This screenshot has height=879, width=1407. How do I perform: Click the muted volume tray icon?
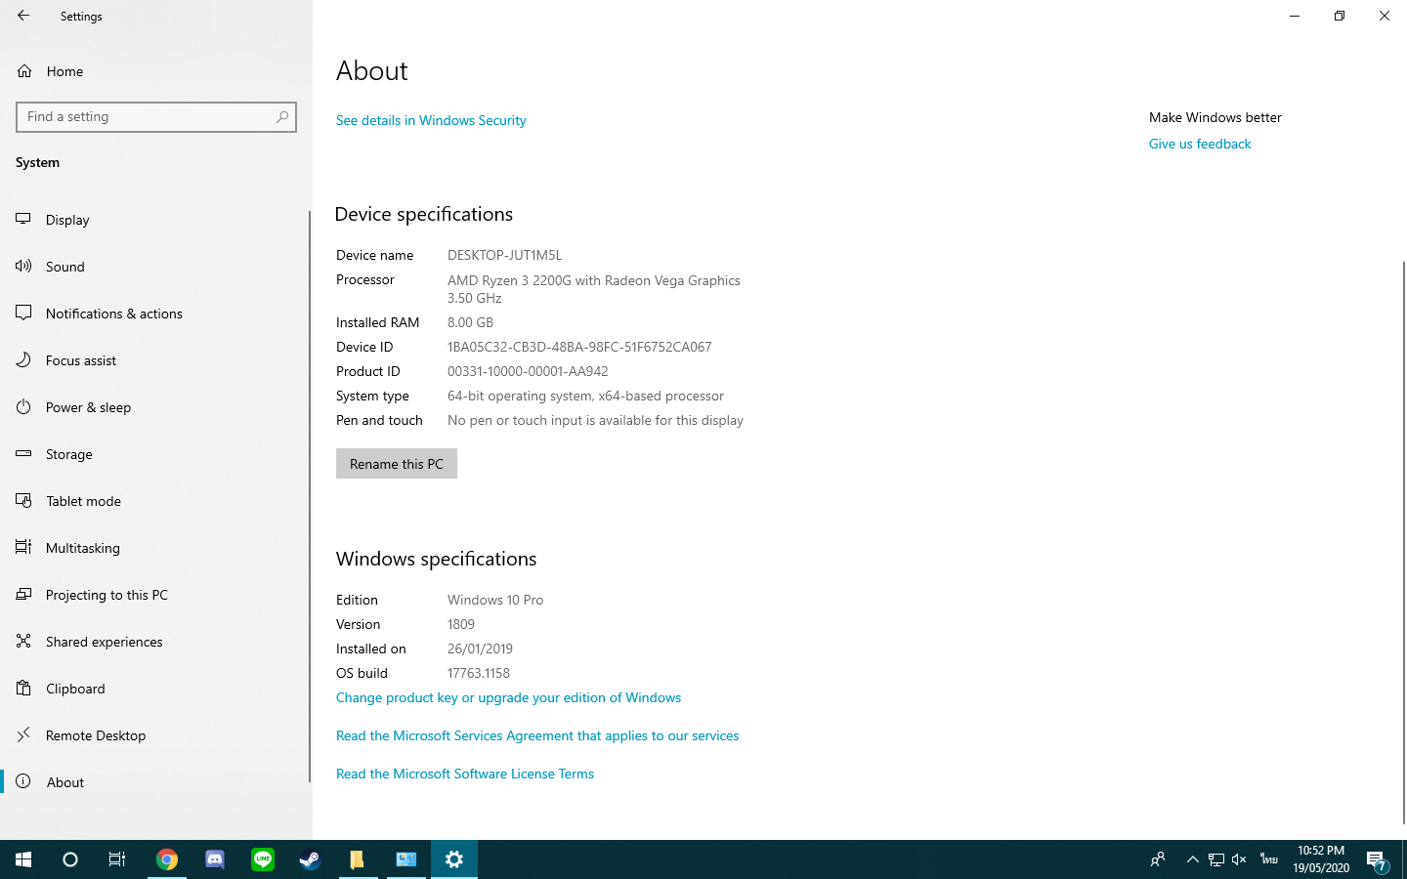tap(1239, 859)
